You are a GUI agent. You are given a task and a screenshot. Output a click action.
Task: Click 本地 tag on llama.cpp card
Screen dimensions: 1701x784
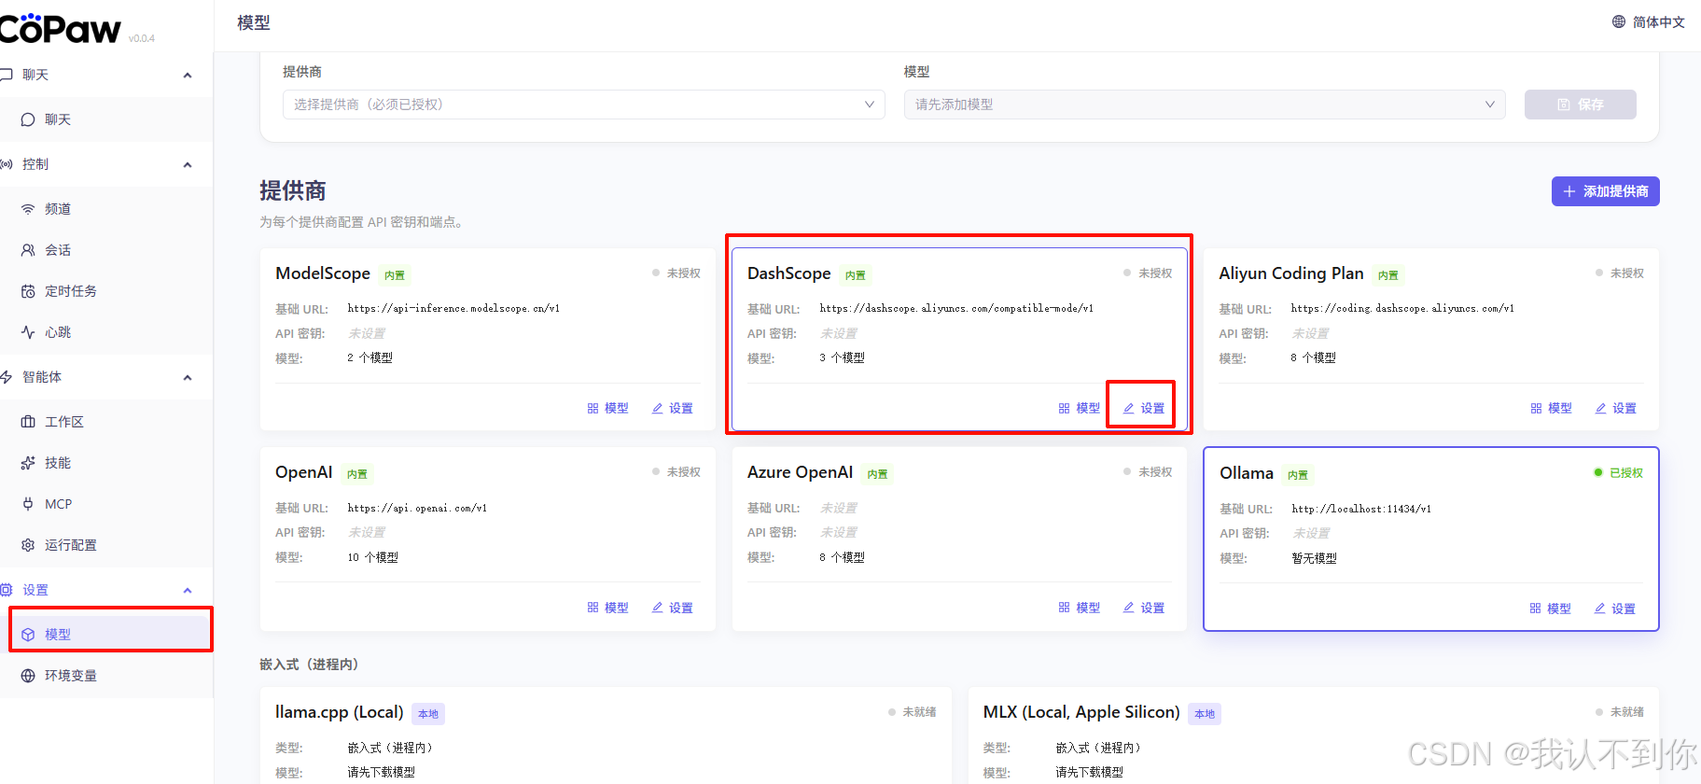point(428,714)
